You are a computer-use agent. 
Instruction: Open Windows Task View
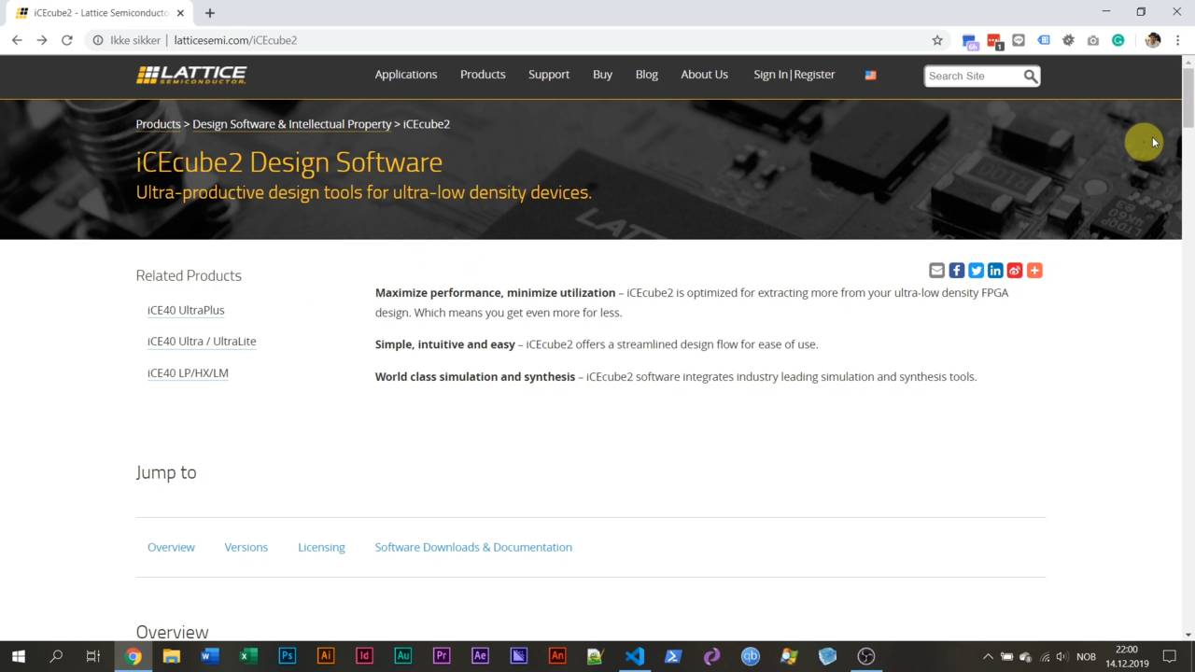point(92,656)
